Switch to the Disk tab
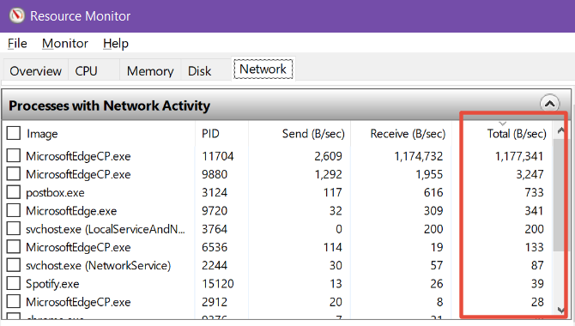The image size is (575, 326). tap(199, 70)
